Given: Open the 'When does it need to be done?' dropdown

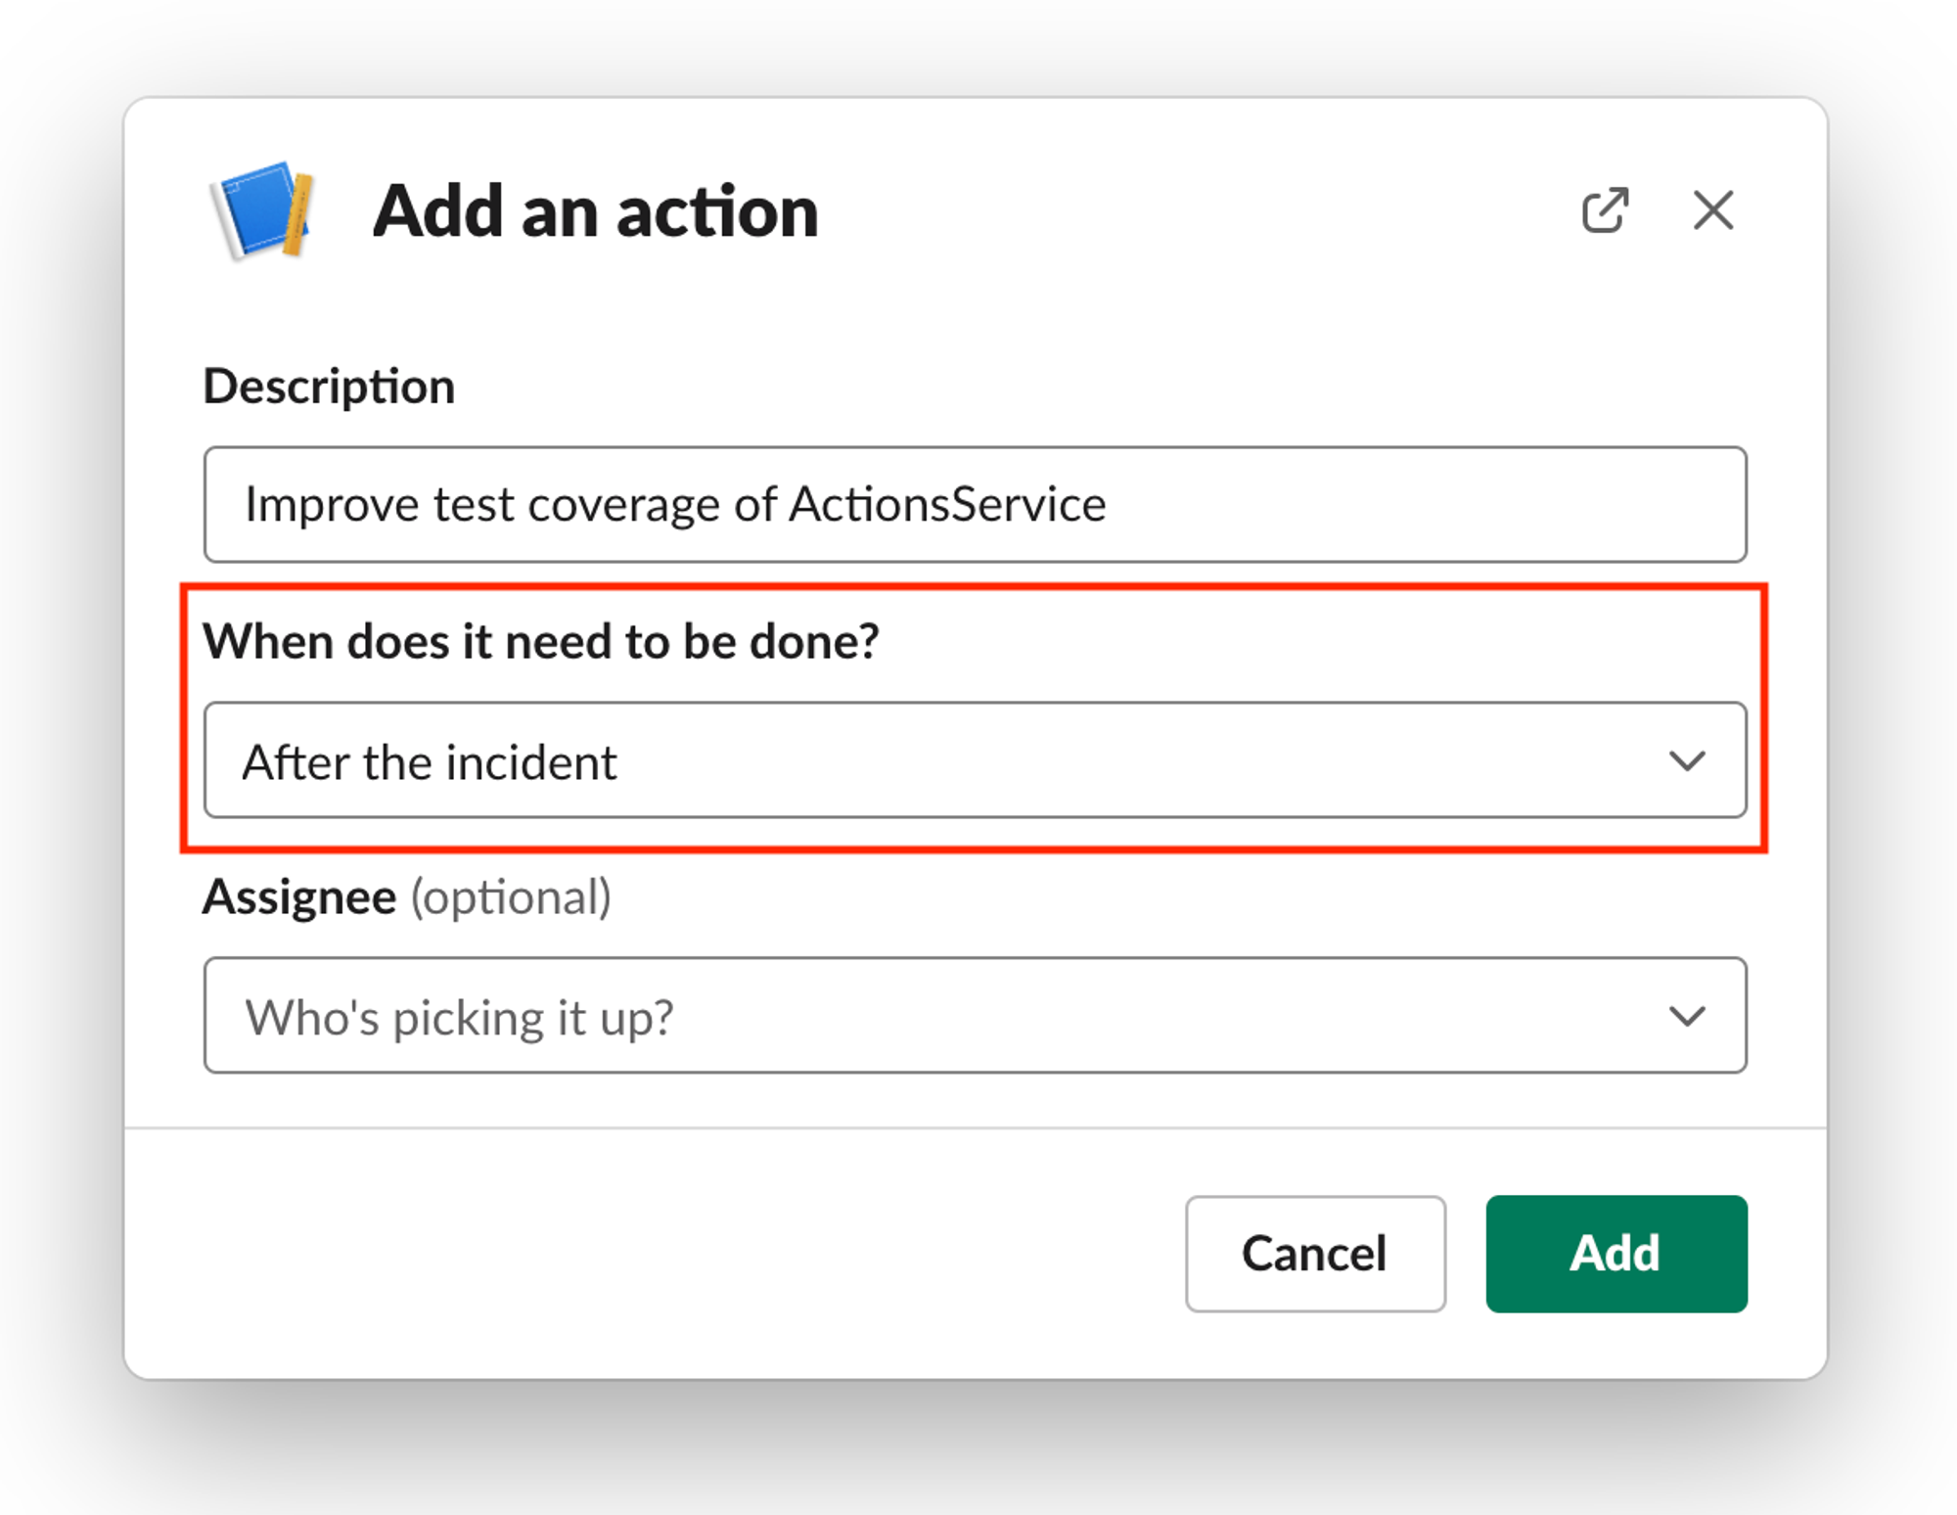Looking at the screenshot, I should [x=975, y=760].
